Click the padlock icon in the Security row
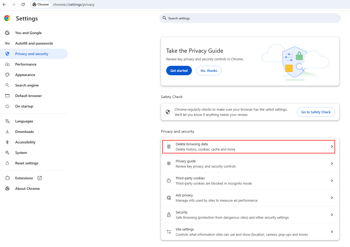 click(x=169, y=215)
